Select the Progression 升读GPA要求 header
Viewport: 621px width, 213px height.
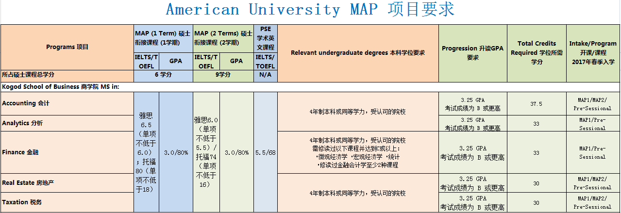click(472, 53)
